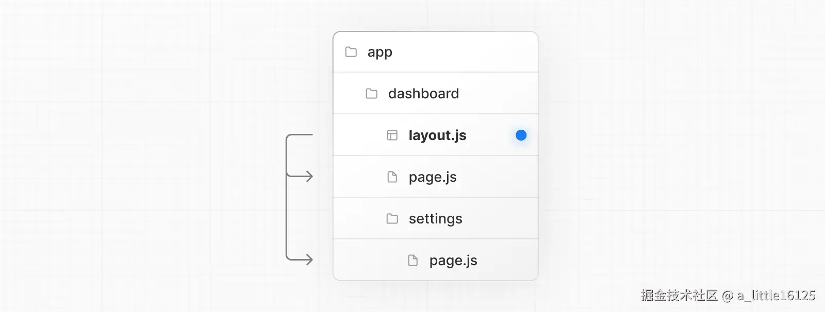
Task: Click the 掘金技术社区 watermark text
Action: point(680,296)
